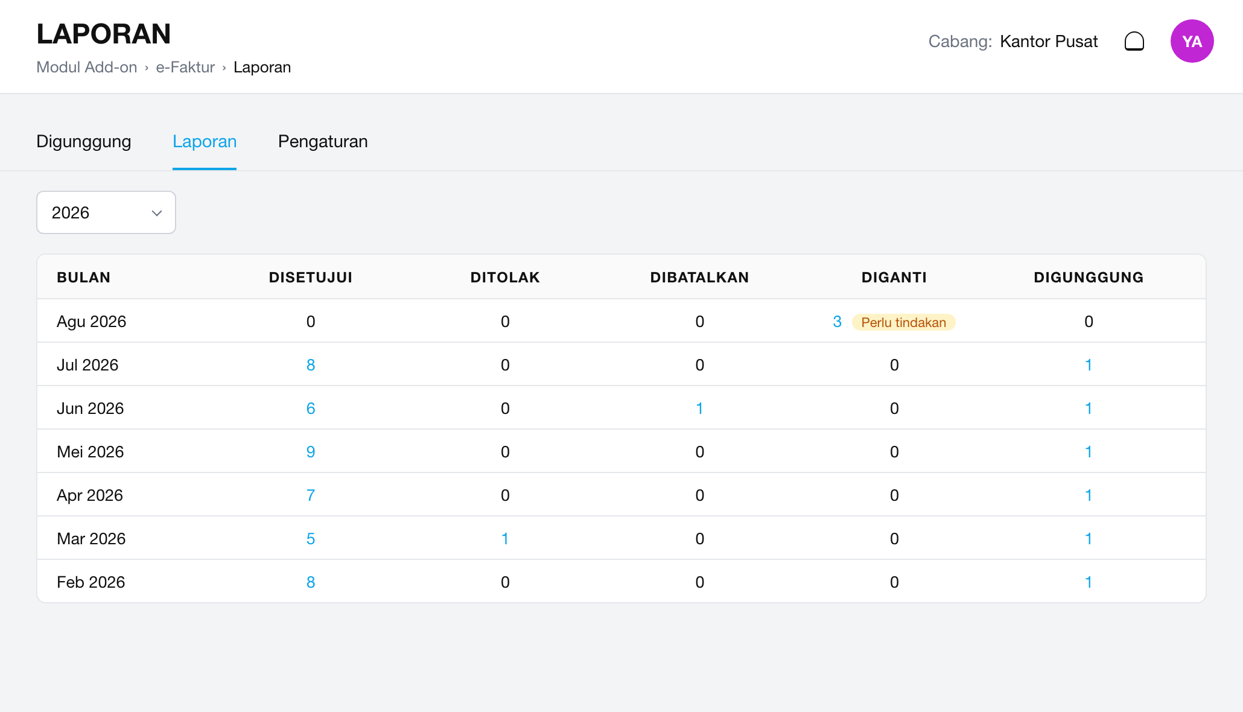Open the 2026 year dropdown

(x=106, y=212)
